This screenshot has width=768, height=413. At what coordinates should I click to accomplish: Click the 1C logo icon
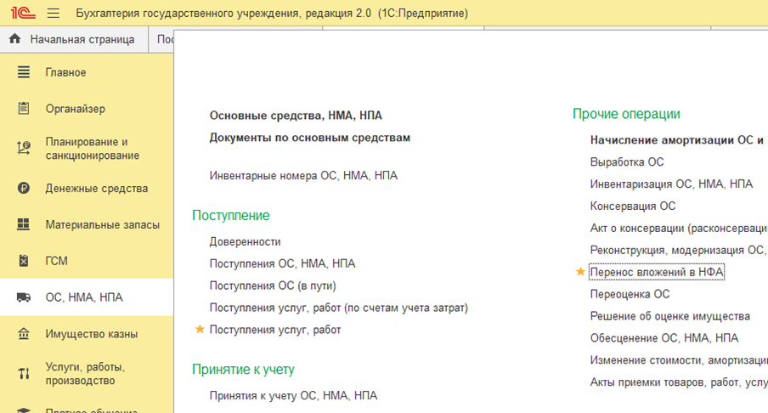coord(23,13)
